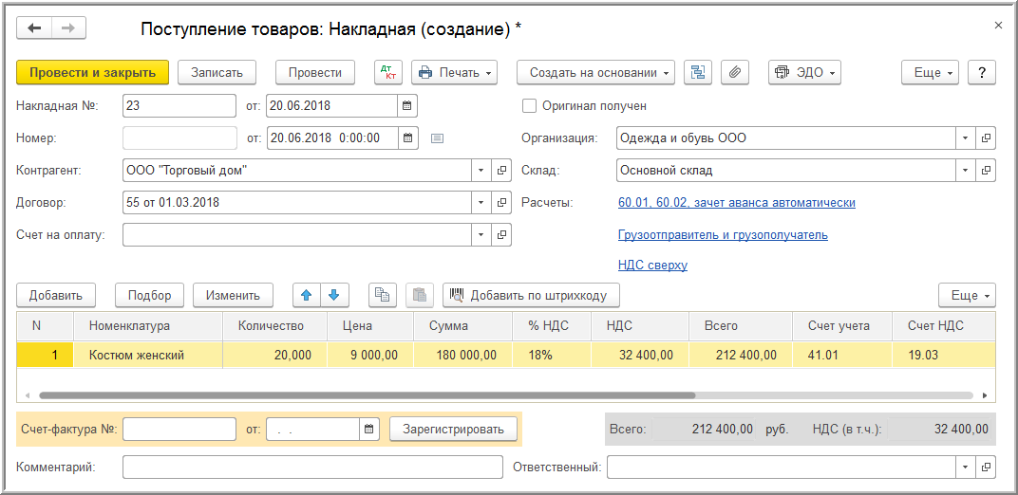The image size is (1018, 495).
Task: Open the Договор dropdown list
Action: point(481,203)
